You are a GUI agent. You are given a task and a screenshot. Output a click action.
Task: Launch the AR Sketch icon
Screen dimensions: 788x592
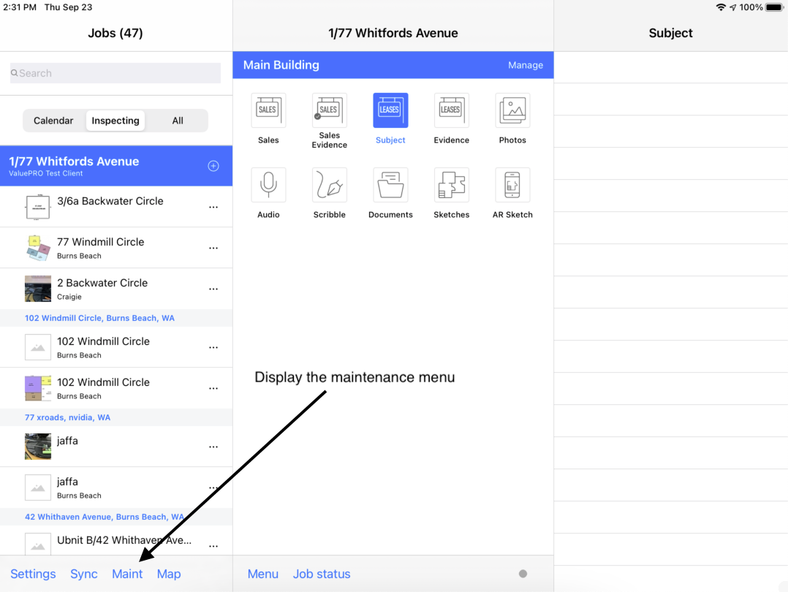tap(512, 186)
